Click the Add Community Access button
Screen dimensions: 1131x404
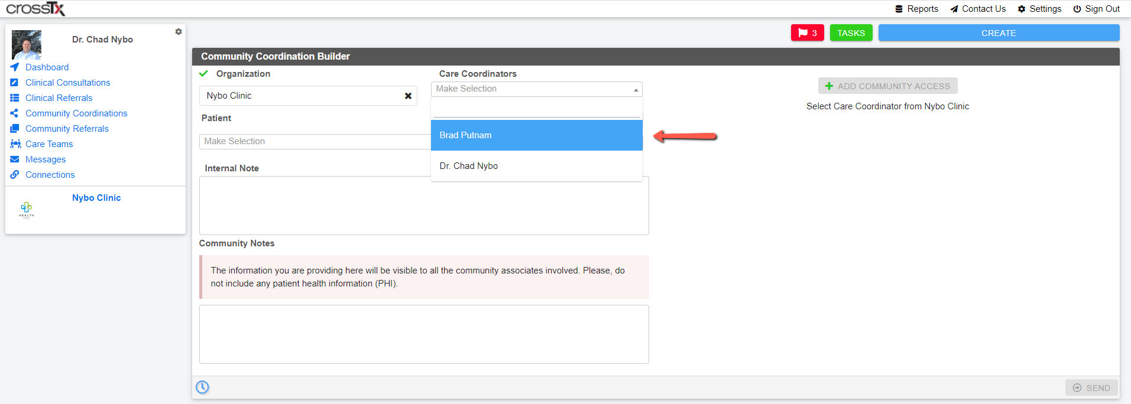tap(887, 86)
